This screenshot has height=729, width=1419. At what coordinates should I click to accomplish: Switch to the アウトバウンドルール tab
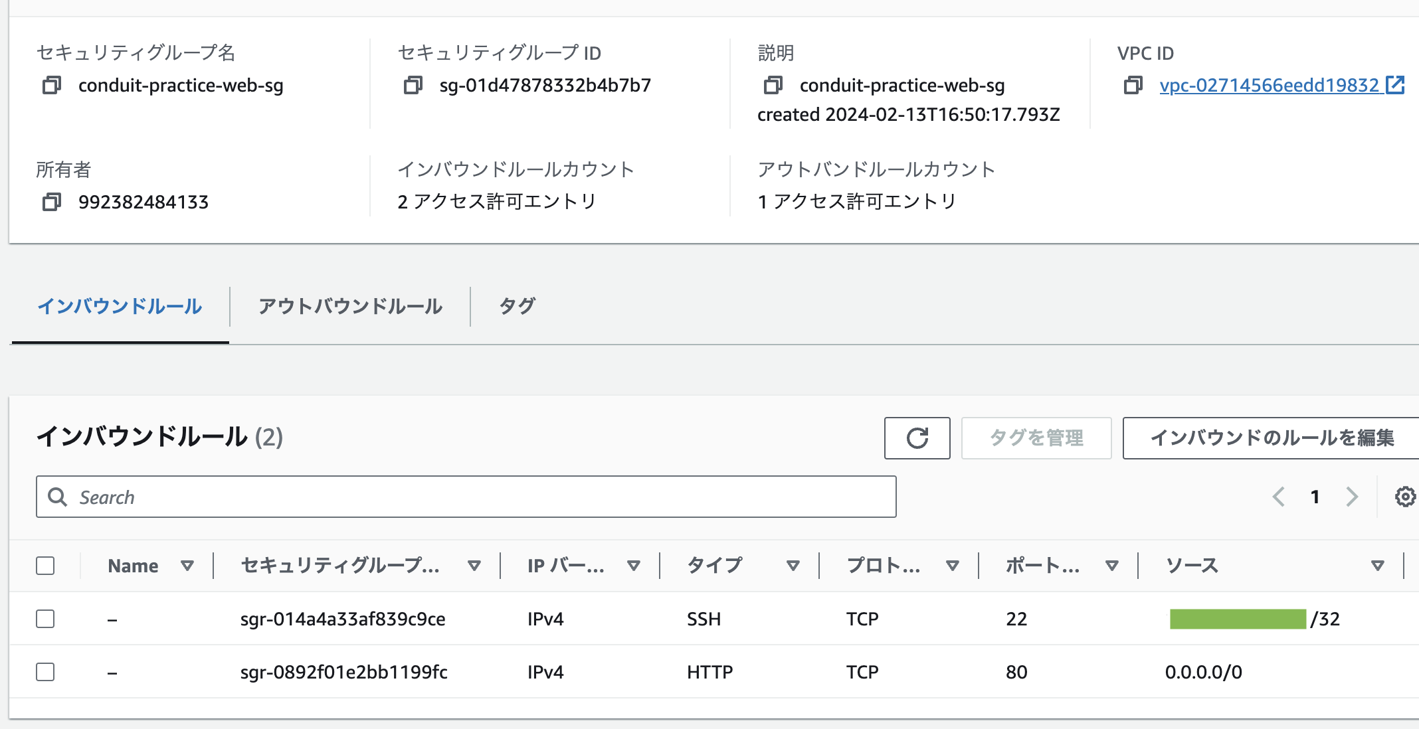pos(349,306)
